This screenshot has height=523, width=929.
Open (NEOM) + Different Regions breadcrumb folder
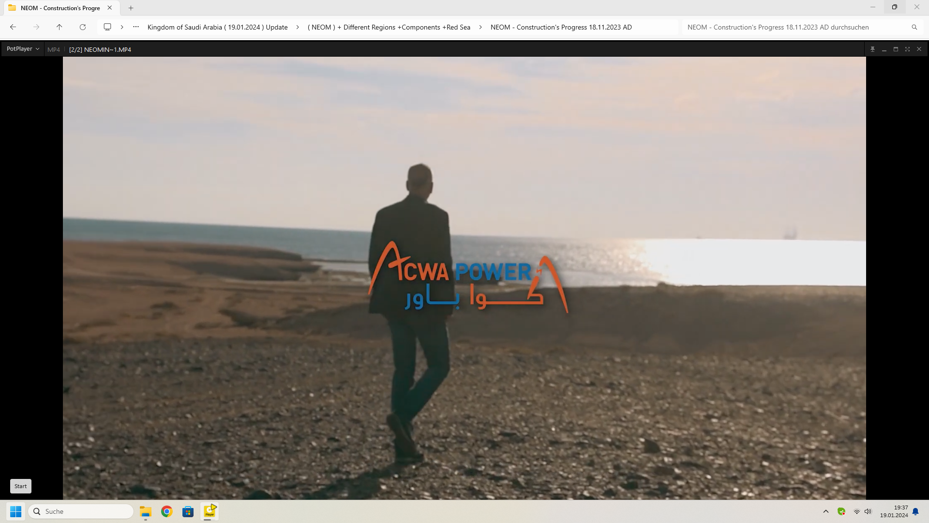(389, 27)
